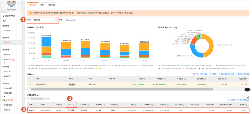Expand the 总体合计 row with the plus icon
Screen dimensions: 252x114
(30, 84)
